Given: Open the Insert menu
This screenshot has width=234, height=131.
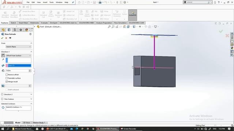Looking at the screenshot, I should pos(45,3).
